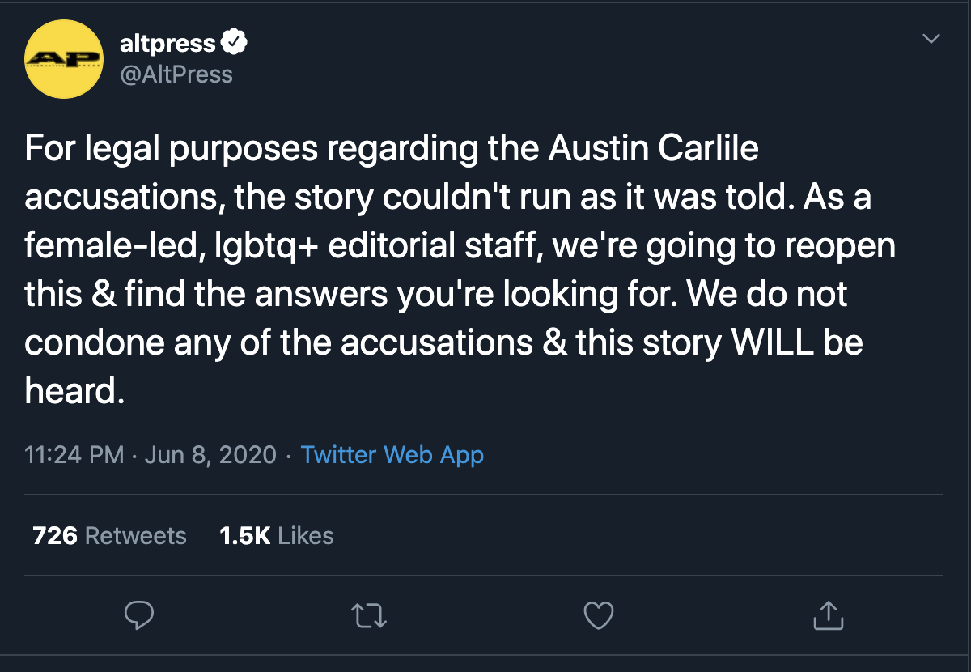Image resolution: width=971 pixels, height=672 pixels.
Task: Open the share tweet icon
Action: [x=828, y=615]
